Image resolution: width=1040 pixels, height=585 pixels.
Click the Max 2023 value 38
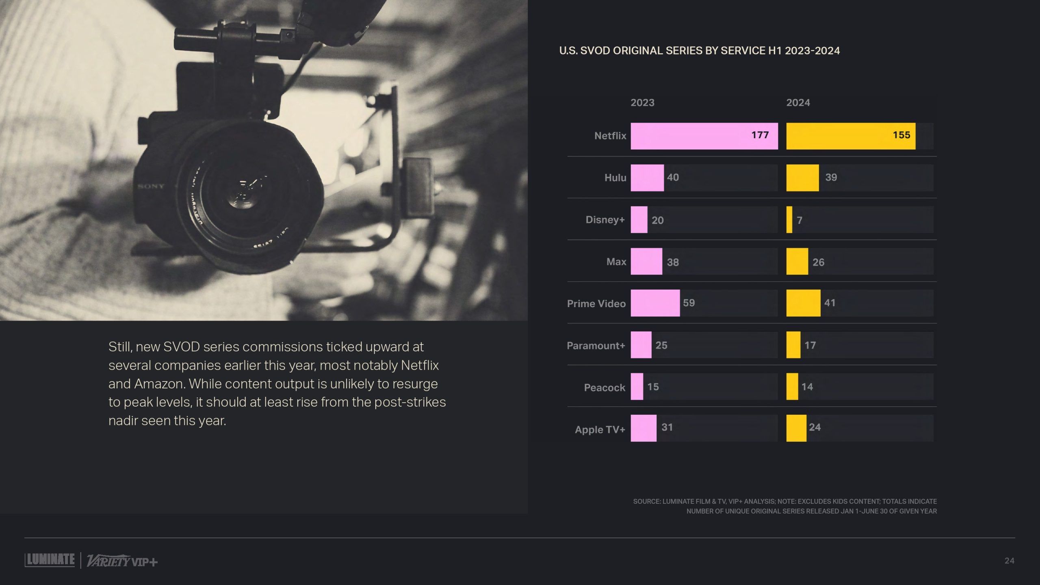tap(673, 262)
